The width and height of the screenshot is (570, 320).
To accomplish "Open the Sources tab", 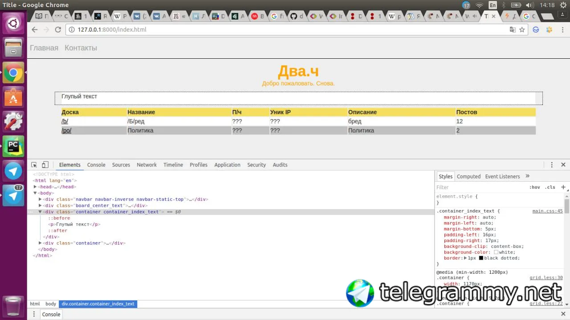I will click(x=121, y=165).
